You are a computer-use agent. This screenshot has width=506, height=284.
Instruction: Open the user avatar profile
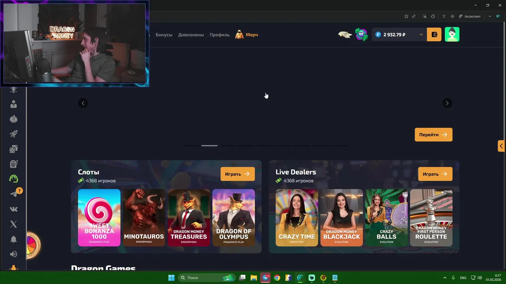click(452, 35)
